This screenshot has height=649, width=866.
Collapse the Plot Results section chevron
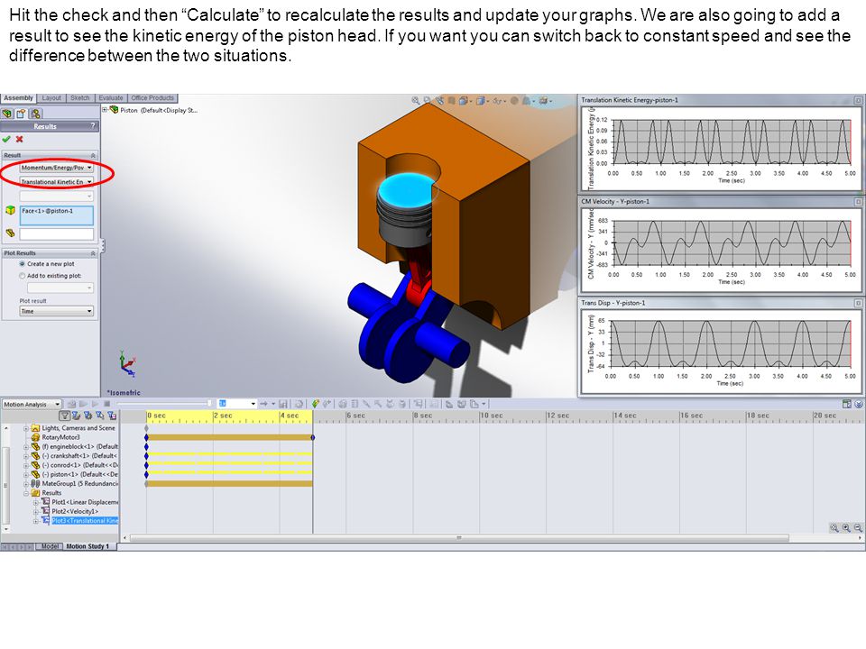pos(93,253)
